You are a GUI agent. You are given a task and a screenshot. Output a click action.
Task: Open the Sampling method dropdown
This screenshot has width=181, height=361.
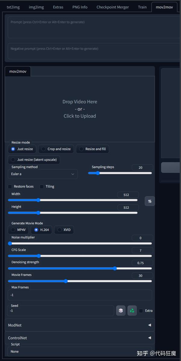point(43,174)
